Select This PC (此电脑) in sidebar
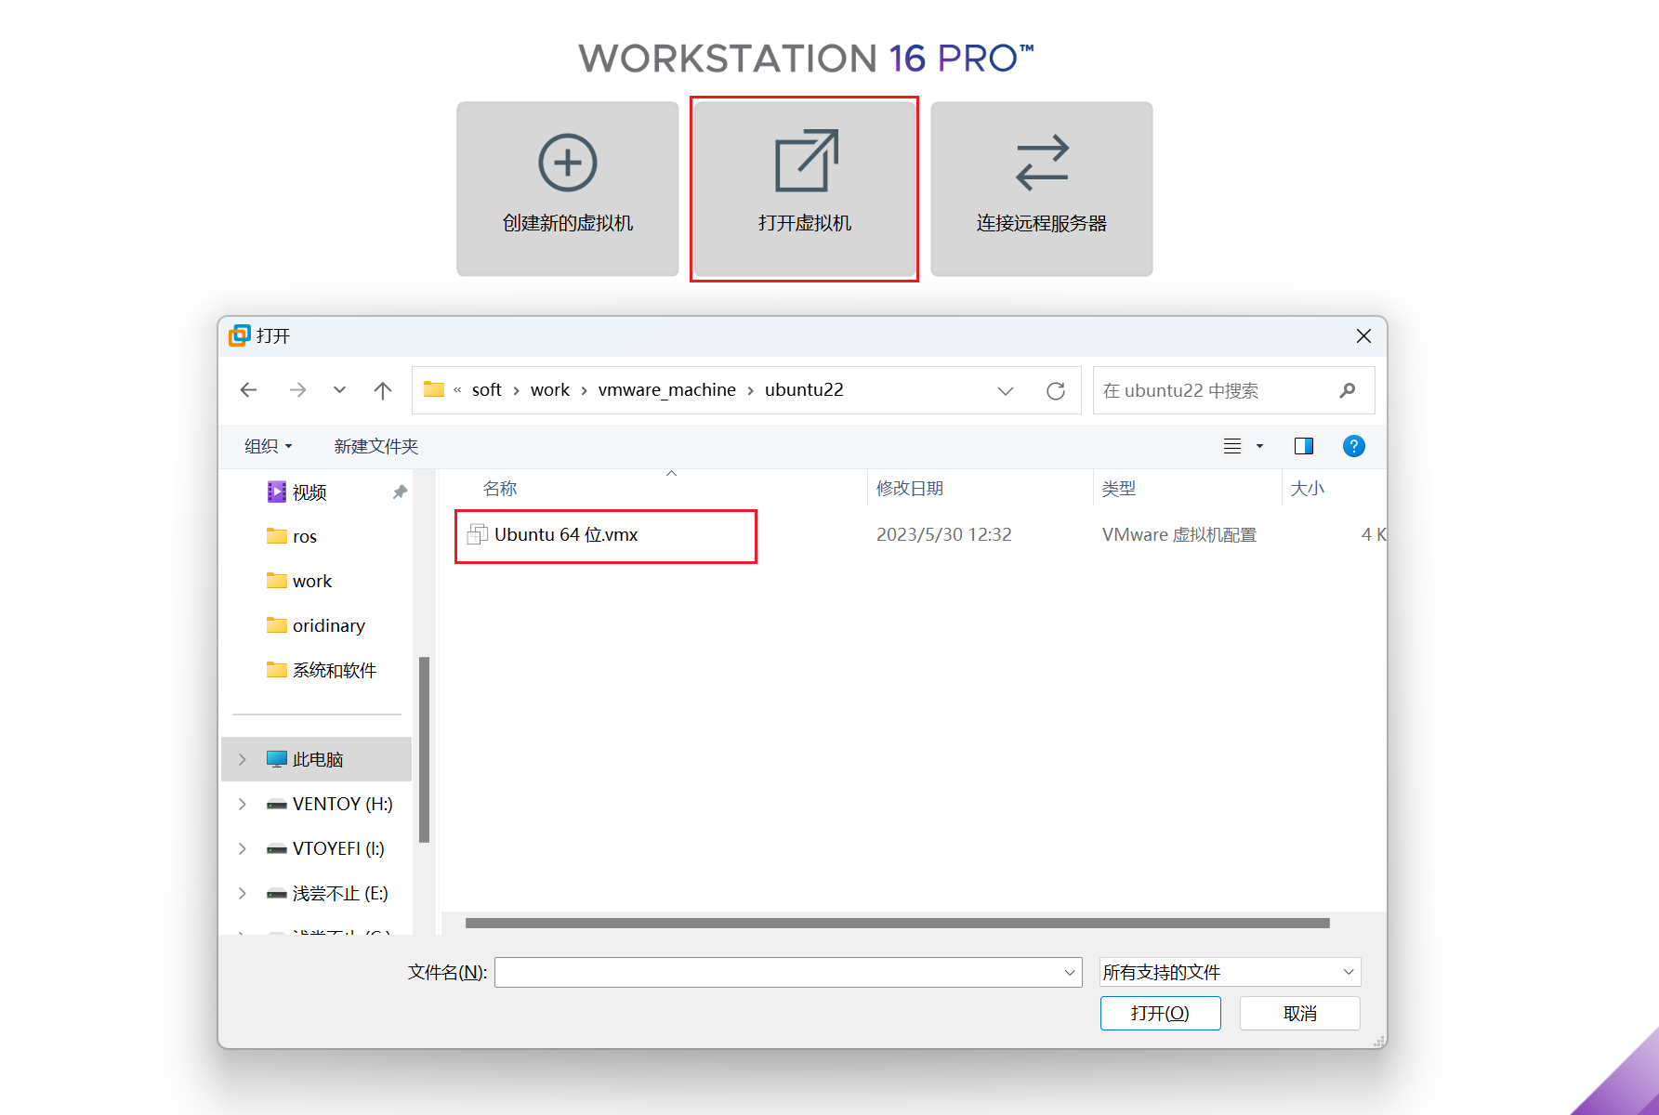The height and width of the screenshot is (1115, 1659). (316, 759)
